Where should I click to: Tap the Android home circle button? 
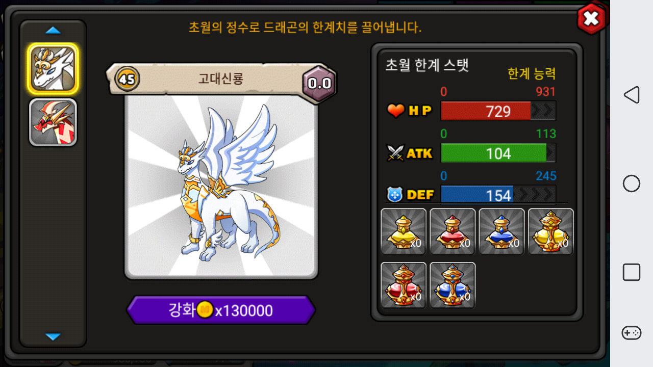click(x=632, y=183)
